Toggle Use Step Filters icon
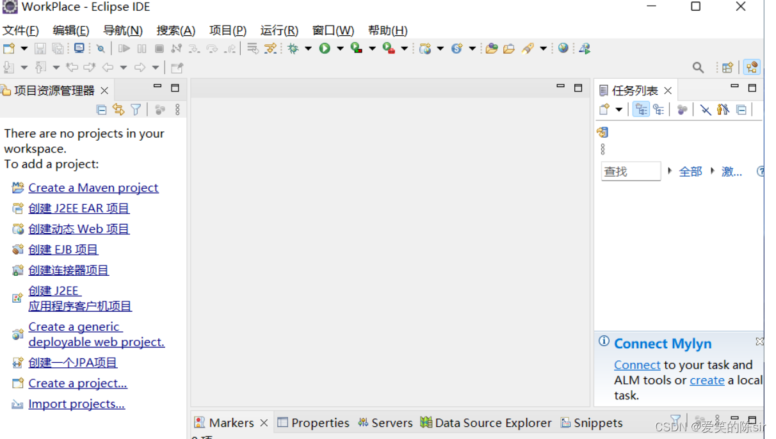776x439 pixels. pos(271,48)
